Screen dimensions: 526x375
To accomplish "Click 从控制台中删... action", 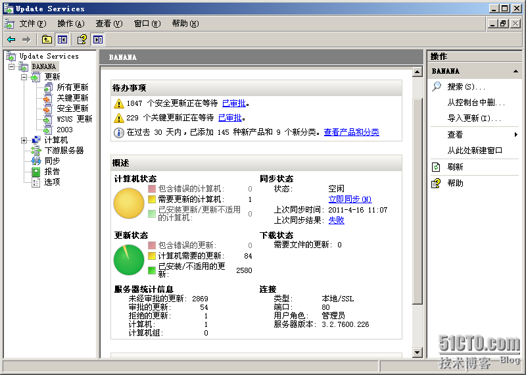I will pos(476,103).
